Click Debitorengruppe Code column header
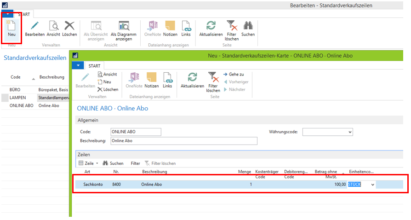Image resolution: width=411 pixels, height=220 pixels. (296, 174)
